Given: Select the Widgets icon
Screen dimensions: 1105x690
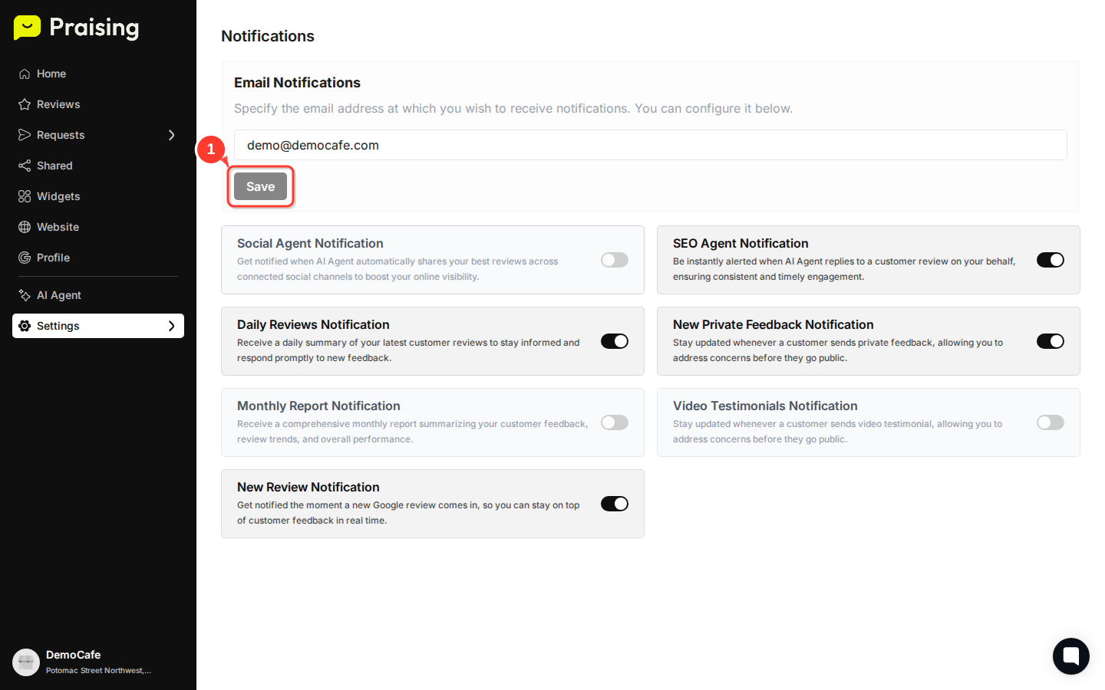Looking at the screenshot, I should tap(24, 196).
